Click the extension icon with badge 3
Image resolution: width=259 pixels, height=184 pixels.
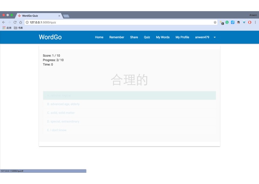click(222, 23)
